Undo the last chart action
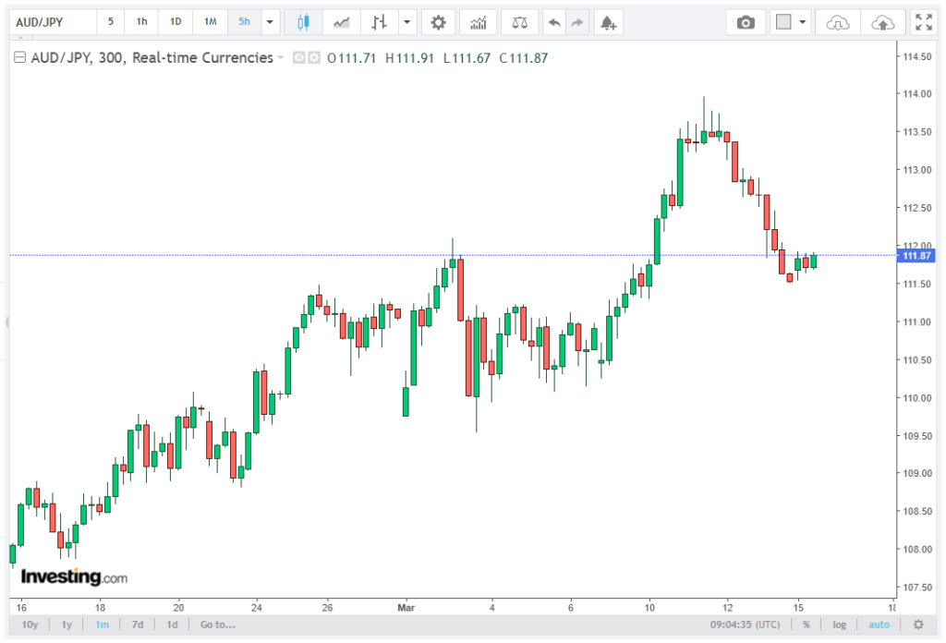 [553, 22]
